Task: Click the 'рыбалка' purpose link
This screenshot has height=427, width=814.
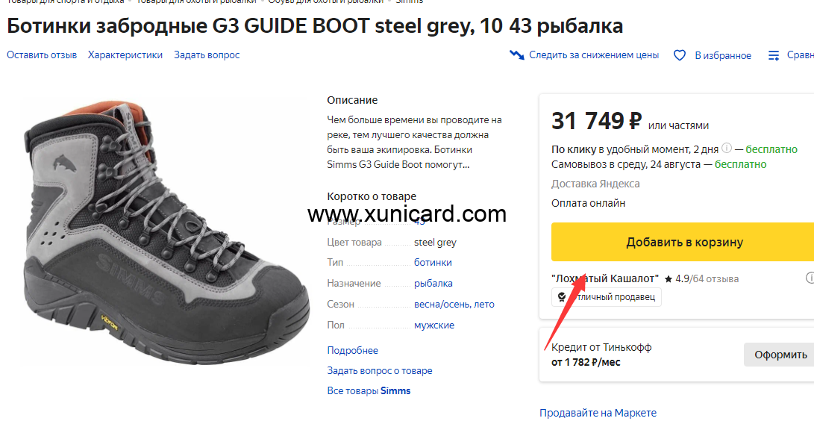Action: [x=433, y=284]
